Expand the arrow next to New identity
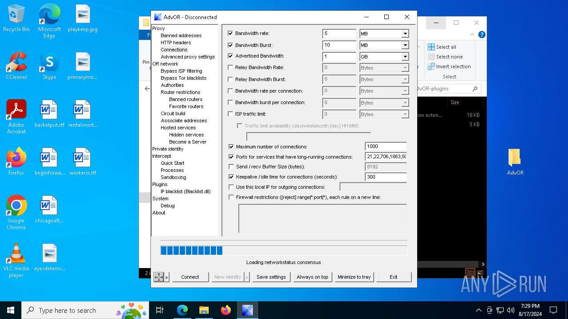Viewport: 568px width, 319px height. 247,277
